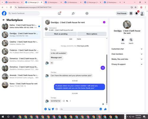Open Davidjpy chat profile picture in right panel
The image size is (148, 119).
tap(127, 24)
